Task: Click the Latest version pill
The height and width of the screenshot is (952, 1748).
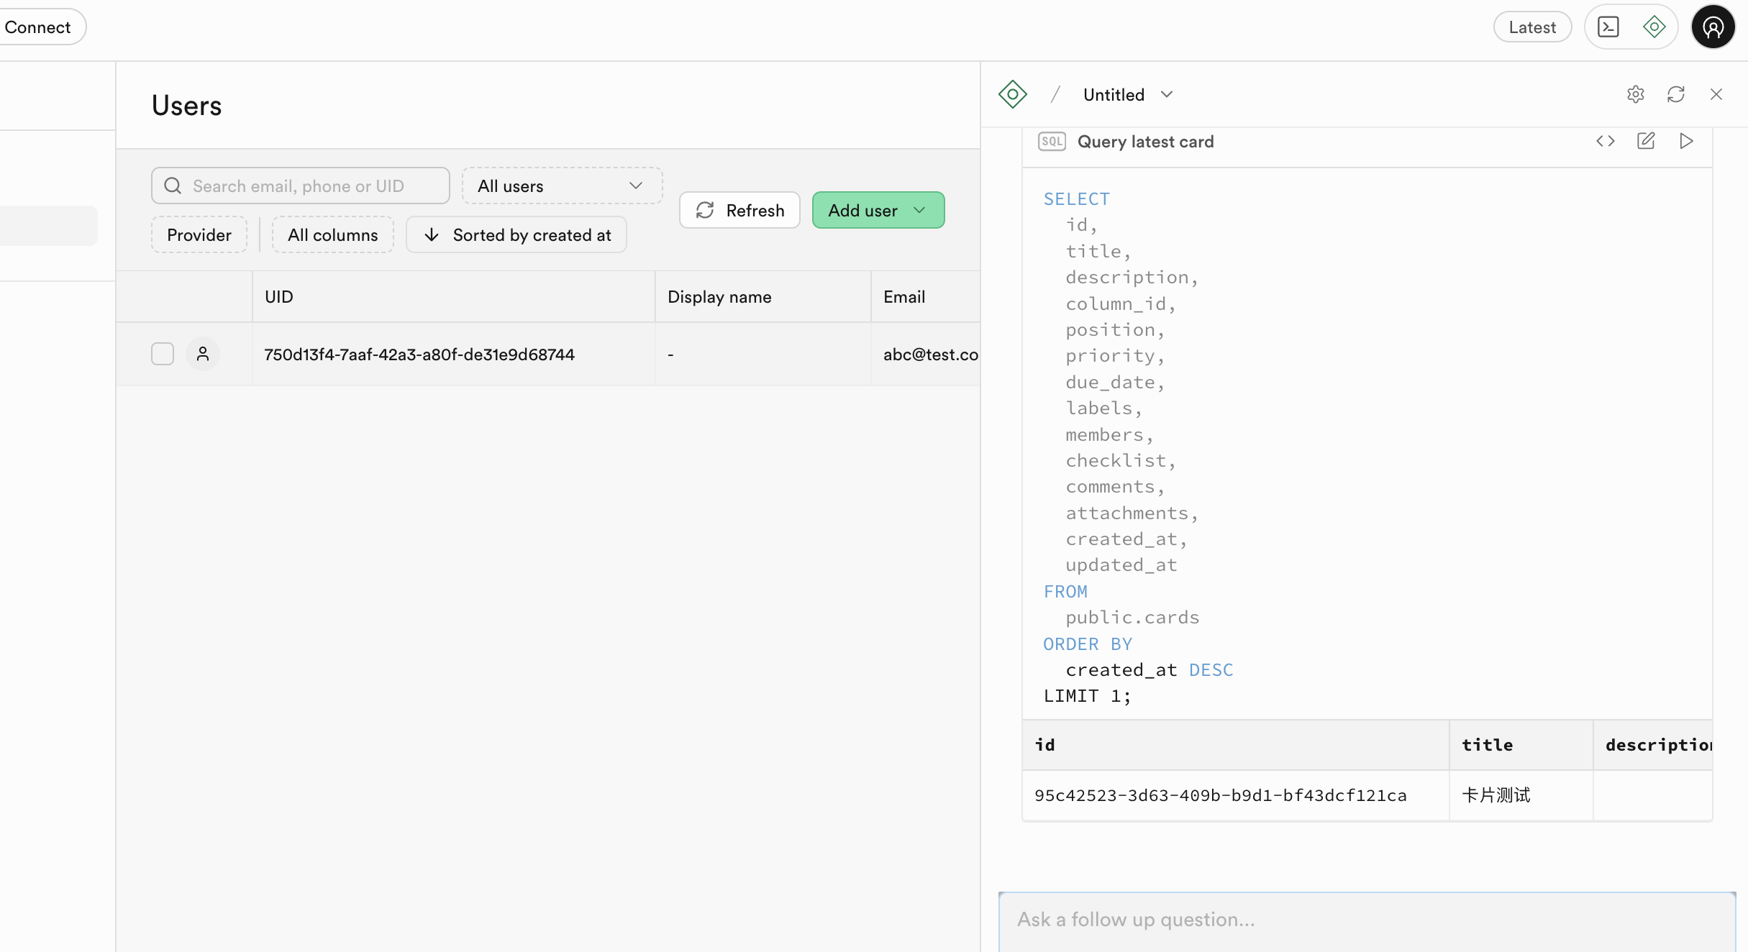Action: pos(1531,27)
